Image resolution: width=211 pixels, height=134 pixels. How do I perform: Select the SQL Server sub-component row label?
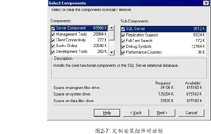tap(136, 29)
